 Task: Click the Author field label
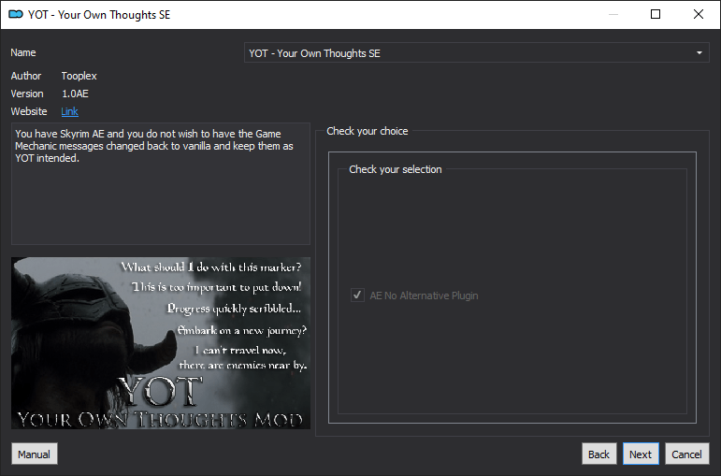(x=26, y=76)
